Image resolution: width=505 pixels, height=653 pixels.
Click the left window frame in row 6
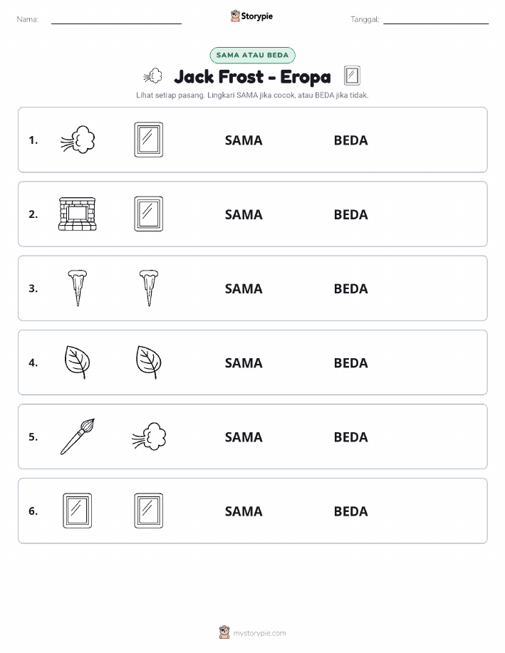pyautogui.click(x=78, y=511)
